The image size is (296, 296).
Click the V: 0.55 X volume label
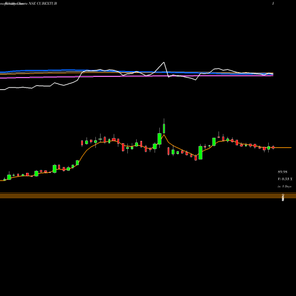click(x=285, y=179)
